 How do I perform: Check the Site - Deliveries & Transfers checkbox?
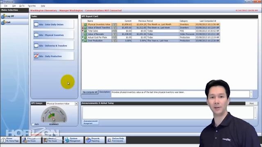36,46
